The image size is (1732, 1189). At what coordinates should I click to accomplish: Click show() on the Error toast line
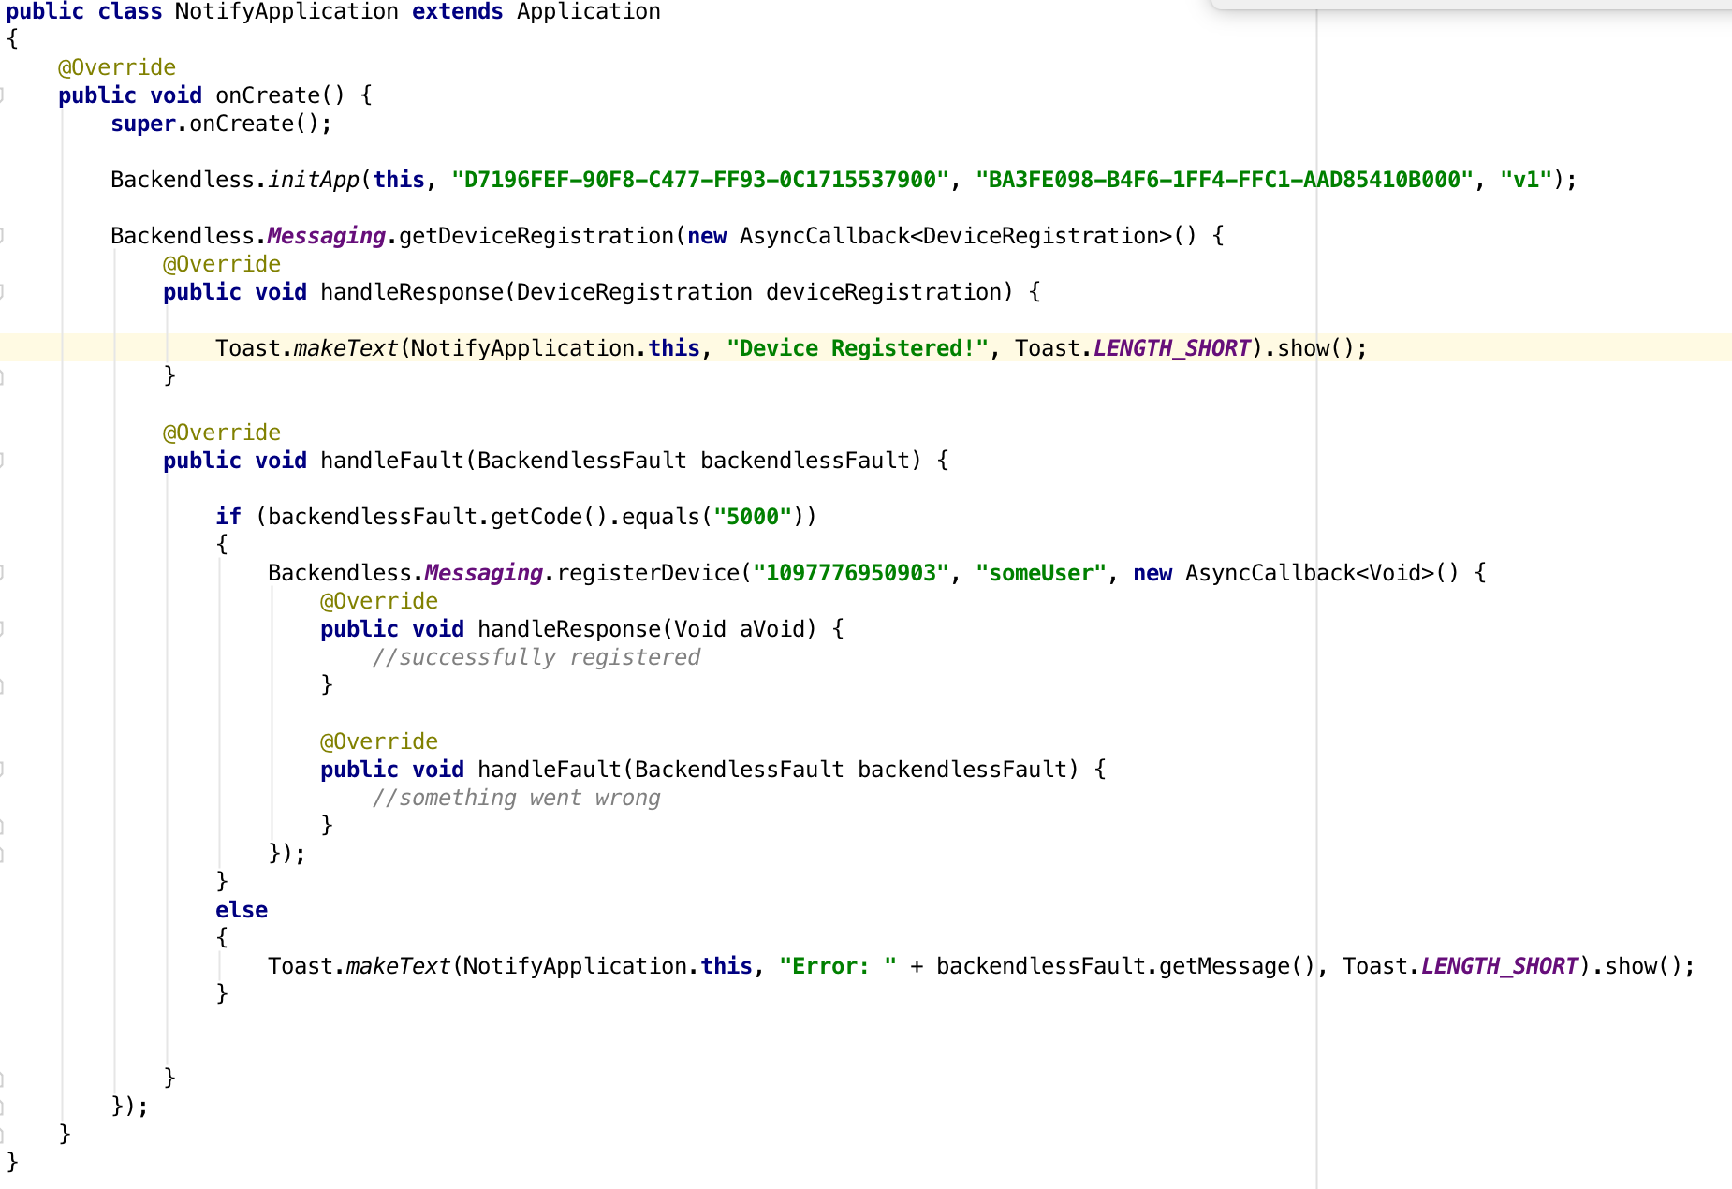[x=1644, y=966]
